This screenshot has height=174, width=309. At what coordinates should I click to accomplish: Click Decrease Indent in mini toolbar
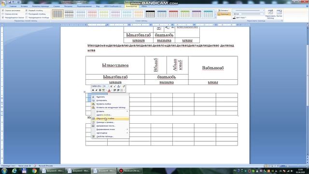tap(114, 90)
